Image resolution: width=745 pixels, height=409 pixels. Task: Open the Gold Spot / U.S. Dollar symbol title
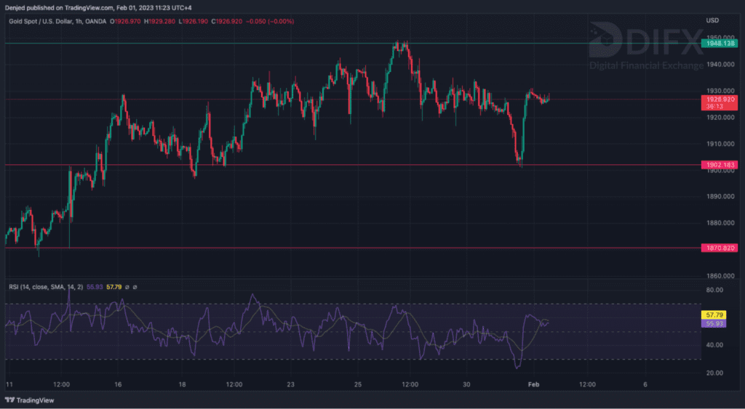coord(45,22)
